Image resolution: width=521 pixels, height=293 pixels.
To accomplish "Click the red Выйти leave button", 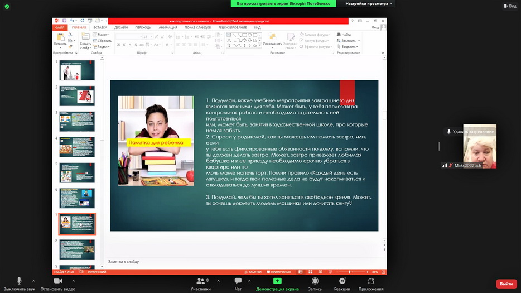I will (x=506, y=284).
